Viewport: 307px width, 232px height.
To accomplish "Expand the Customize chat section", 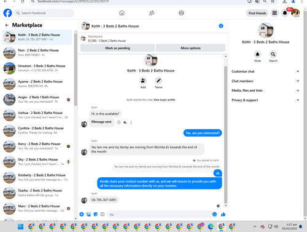I will [x=265, y=71].
